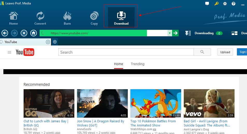The image size is (247, 134).
Task: Go to browser home page icon
Action: [x=33, y=33]
